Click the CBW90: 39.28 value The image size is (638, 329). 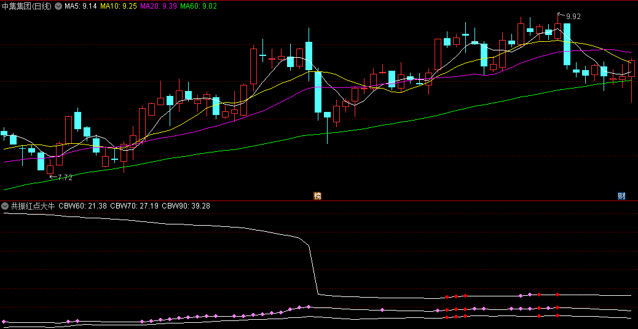coord(186,206)
